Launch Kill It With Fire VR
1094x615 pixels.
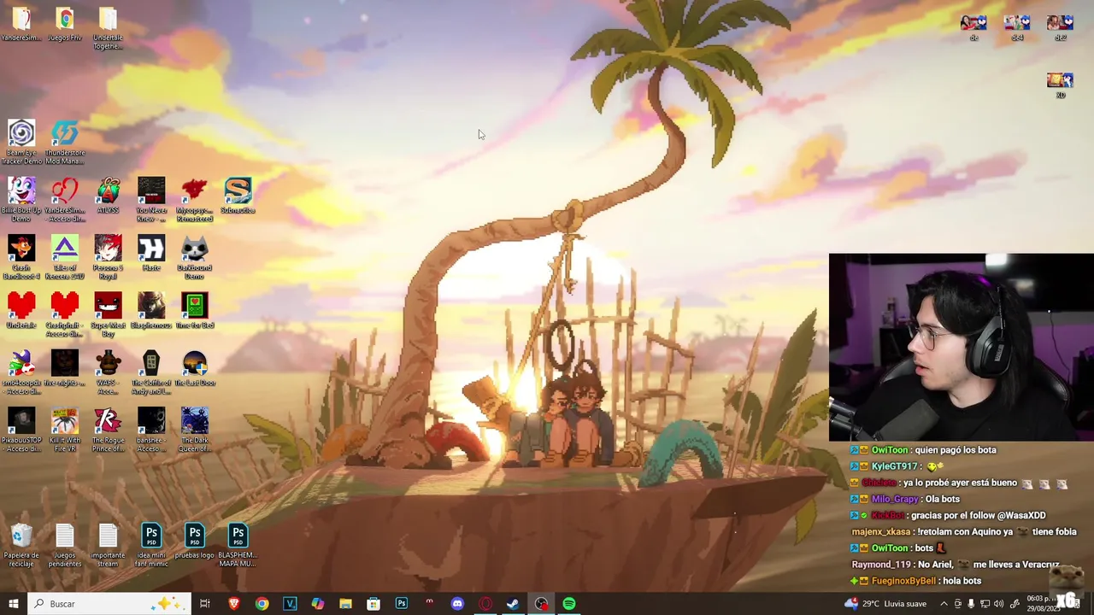coord(65,430)
